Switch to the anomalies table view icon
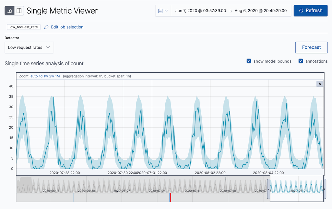Image resolution: width=332 pixels, height=209 pixels. [19, 10]
